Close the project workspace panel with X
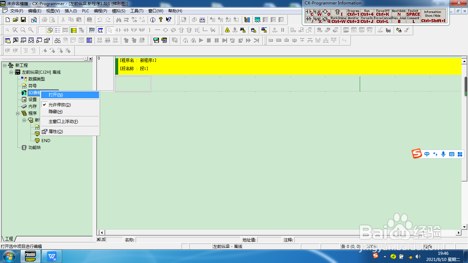Screen dimensions: 468x263 [90, 59]
